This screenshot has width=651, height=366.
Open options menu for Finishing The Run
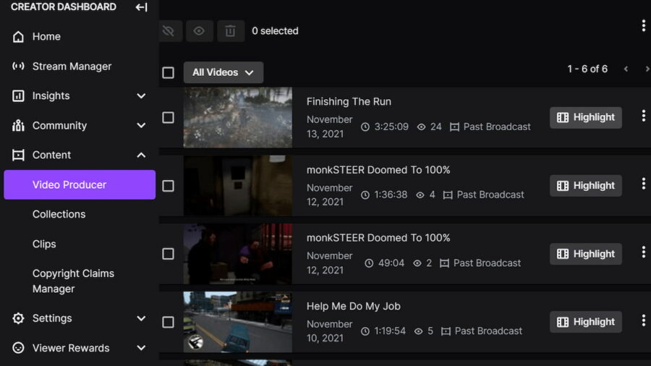(x=643, y=116)
